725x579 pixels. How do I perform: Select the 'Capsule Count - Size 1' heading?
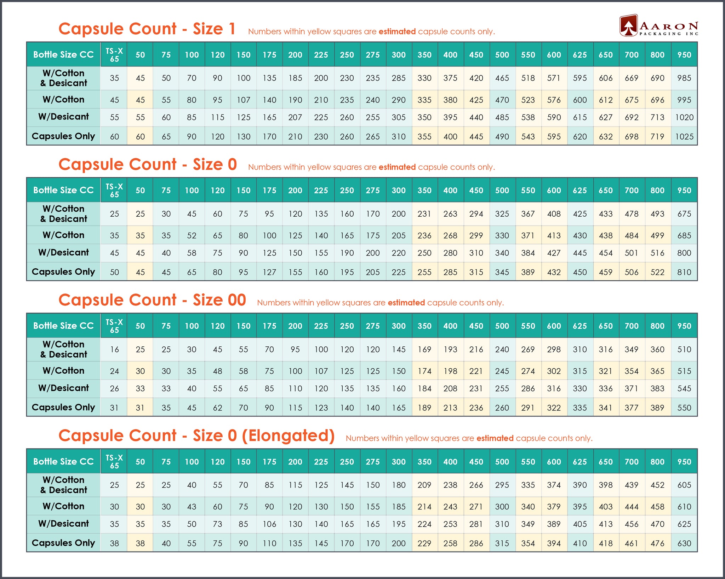147,29
